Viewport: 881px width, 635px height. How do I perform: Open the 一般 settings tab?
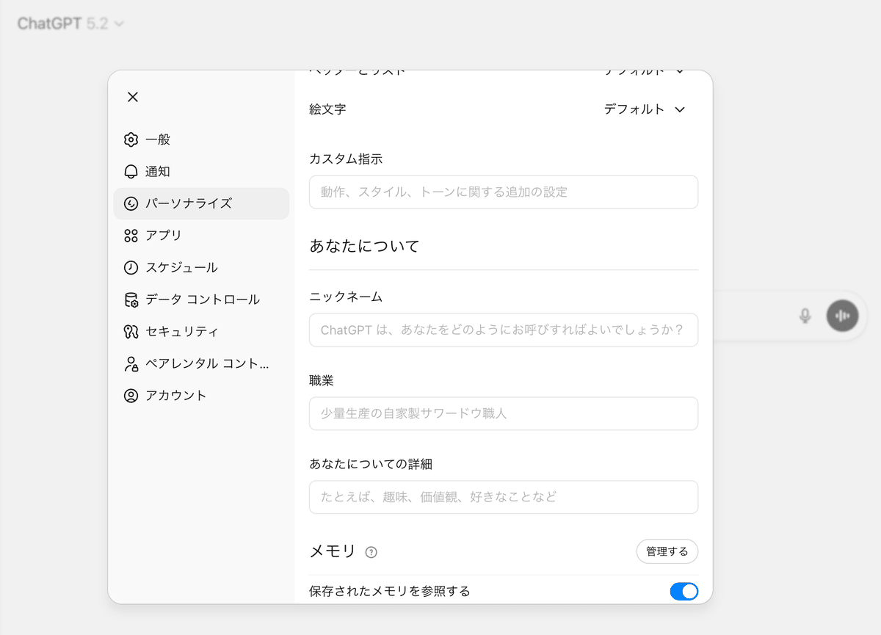[x=201, y=139]
